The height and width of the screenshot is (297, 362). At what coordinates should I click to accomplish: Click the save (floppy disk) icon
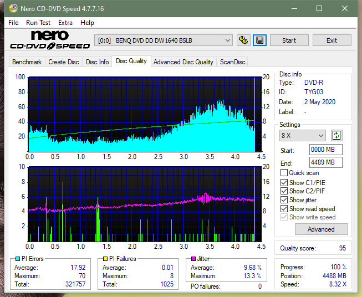(x=259, y=40)
